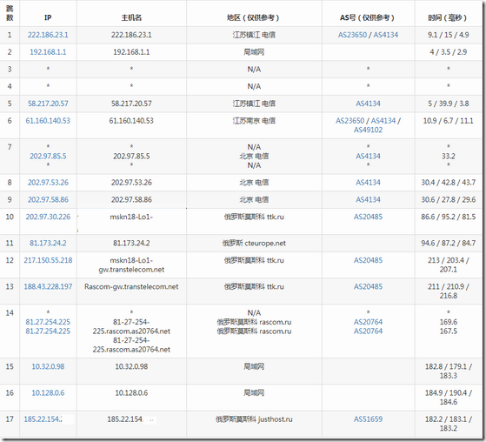This screenshot has width=486, height=442.
Task: Open IP link 222.186.23.1 in hop 1
Action: click(x=48, y=35)
